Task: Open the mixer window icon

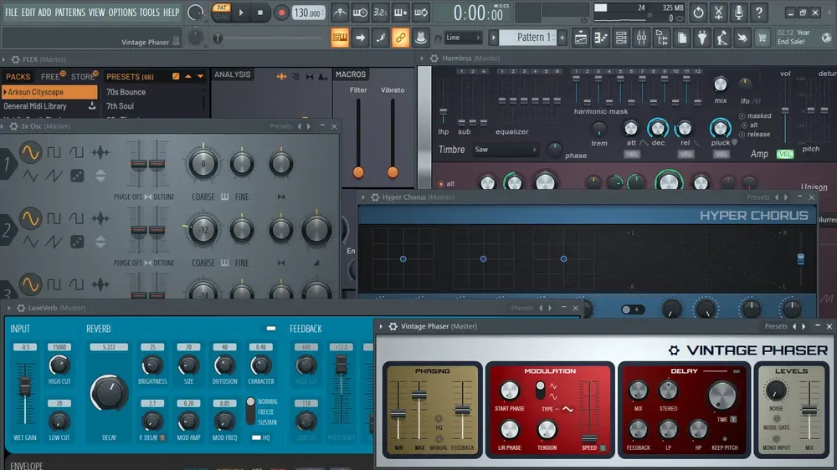Action: (x=641, y=38)
